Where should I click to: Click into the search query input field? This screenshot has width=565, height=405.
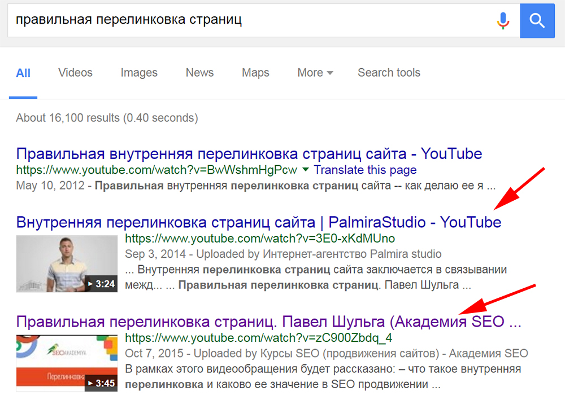pyautogui.click(x=249, y=21)
